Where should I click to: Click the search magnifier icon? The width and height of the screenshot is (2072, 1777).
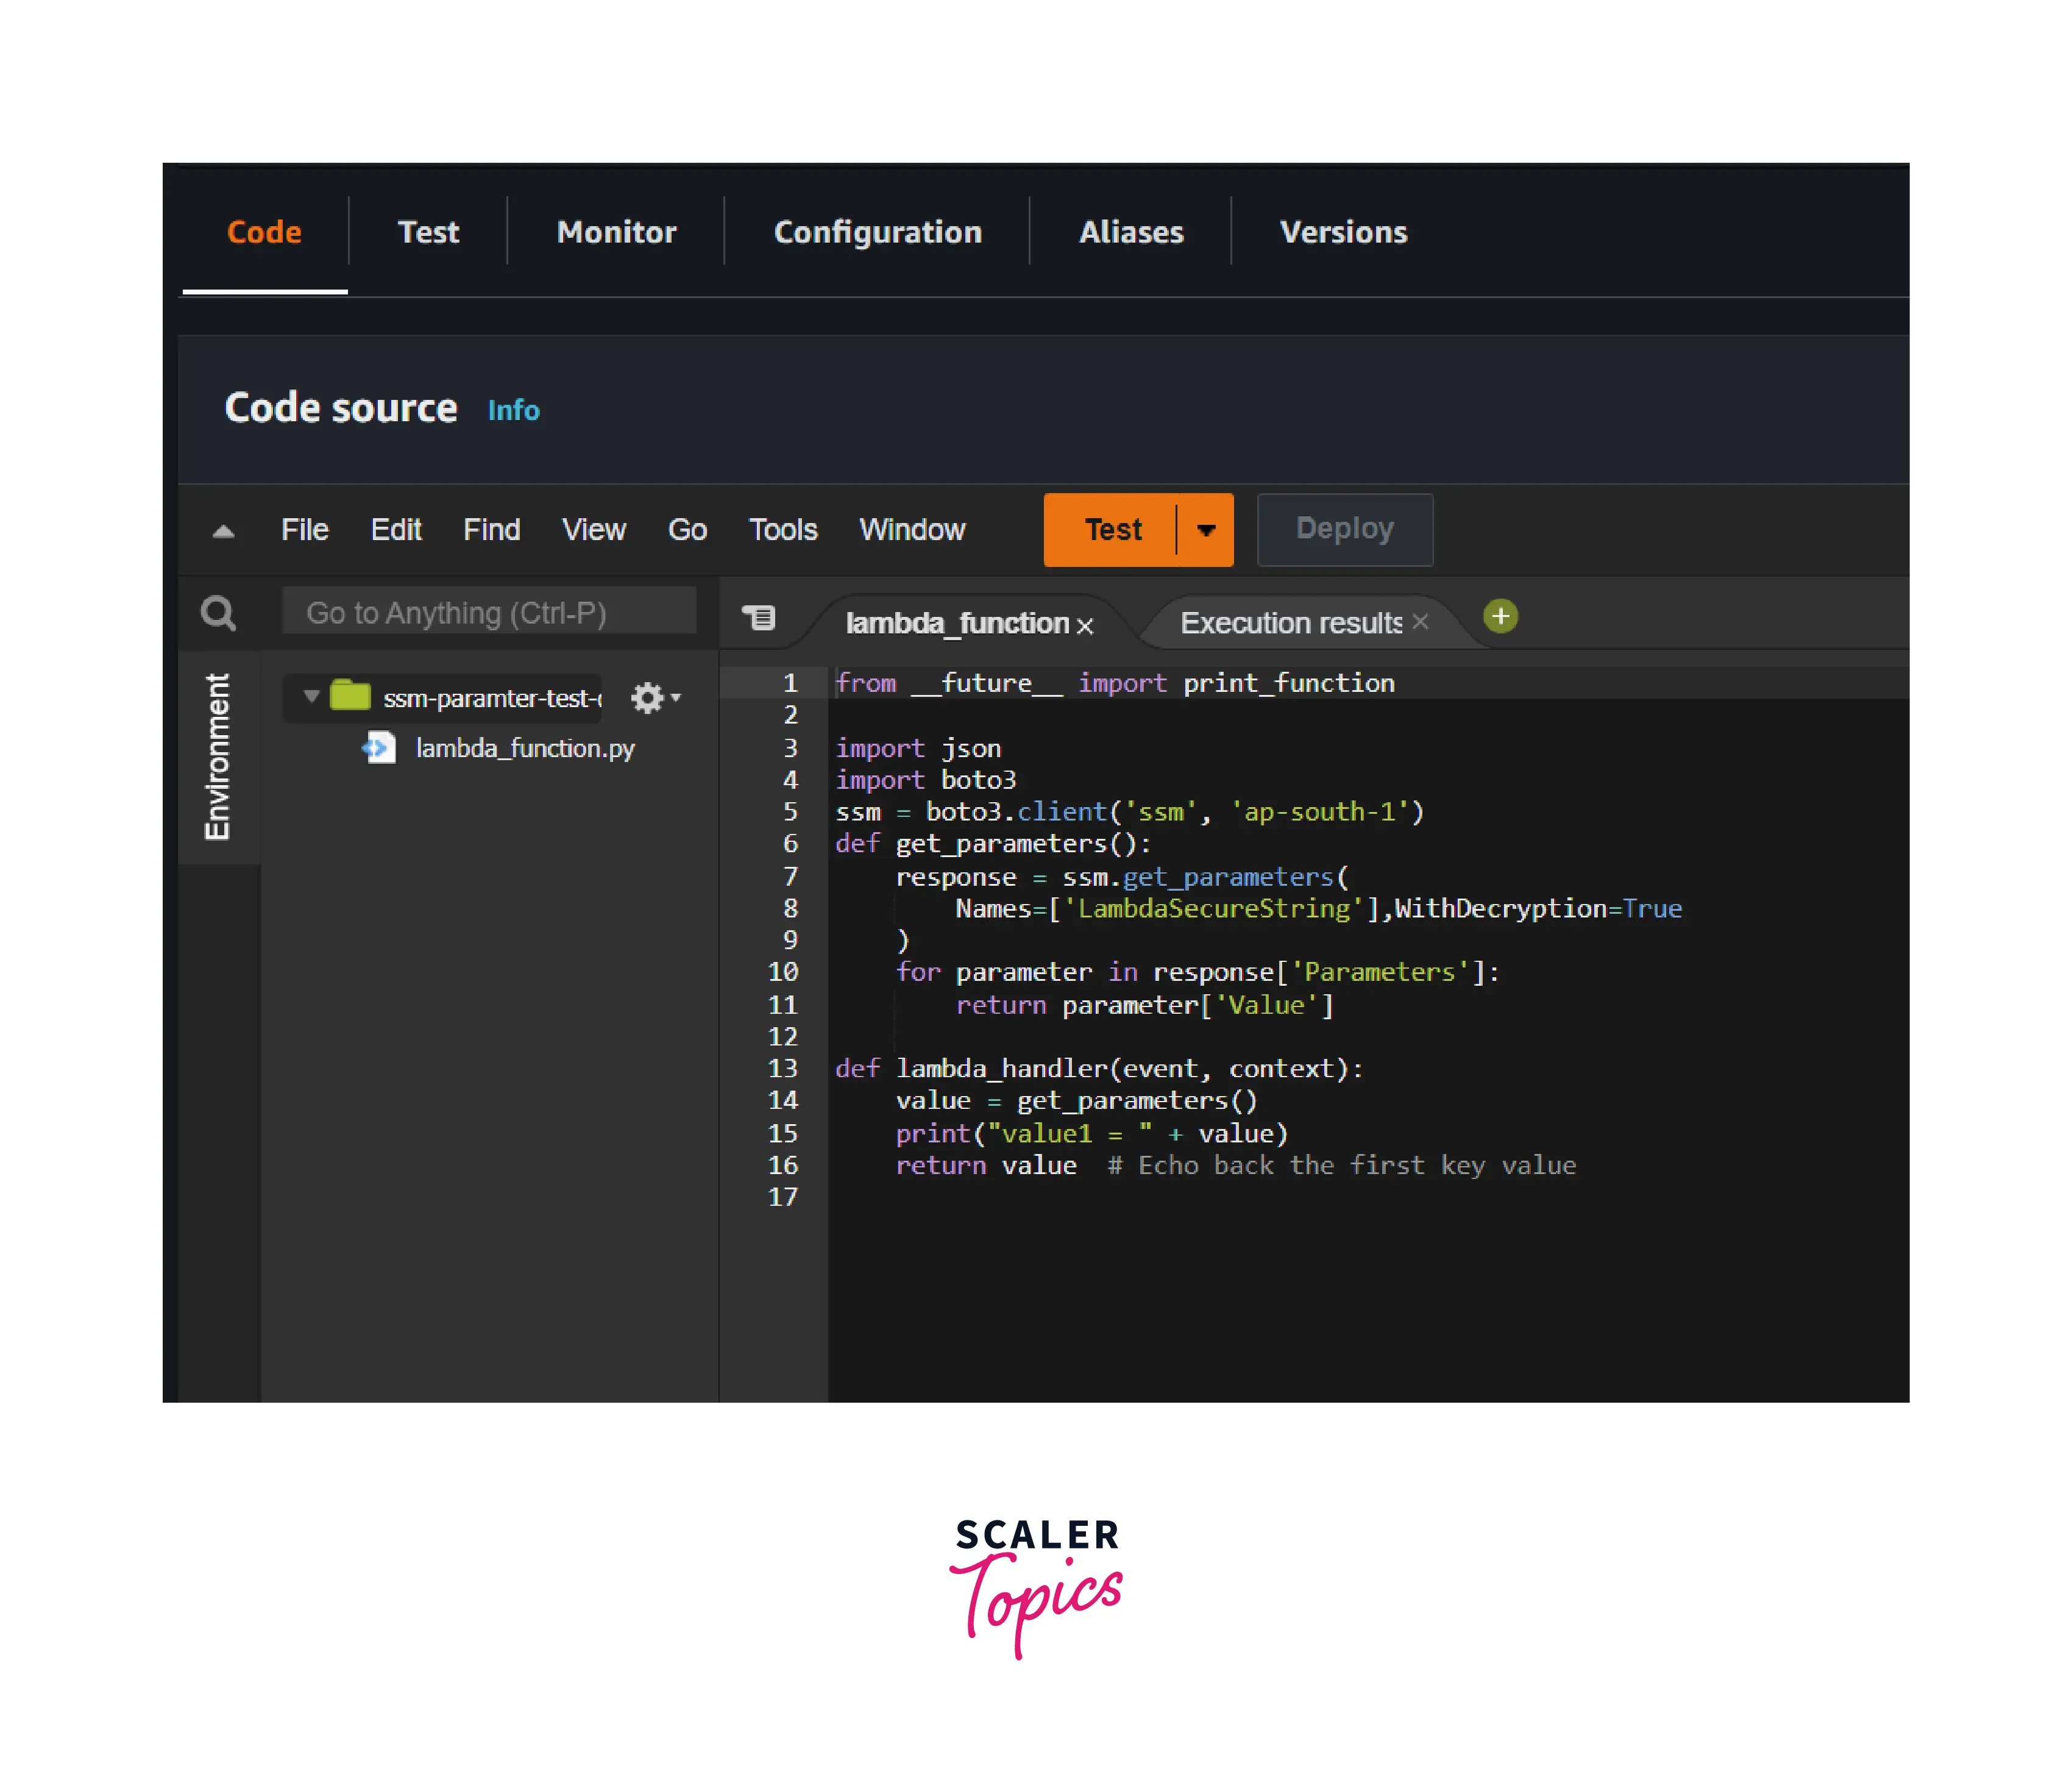pos(218,612)
